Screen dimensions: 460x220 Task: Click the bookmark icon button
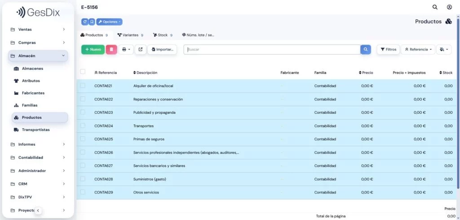[x=92, y=22]
